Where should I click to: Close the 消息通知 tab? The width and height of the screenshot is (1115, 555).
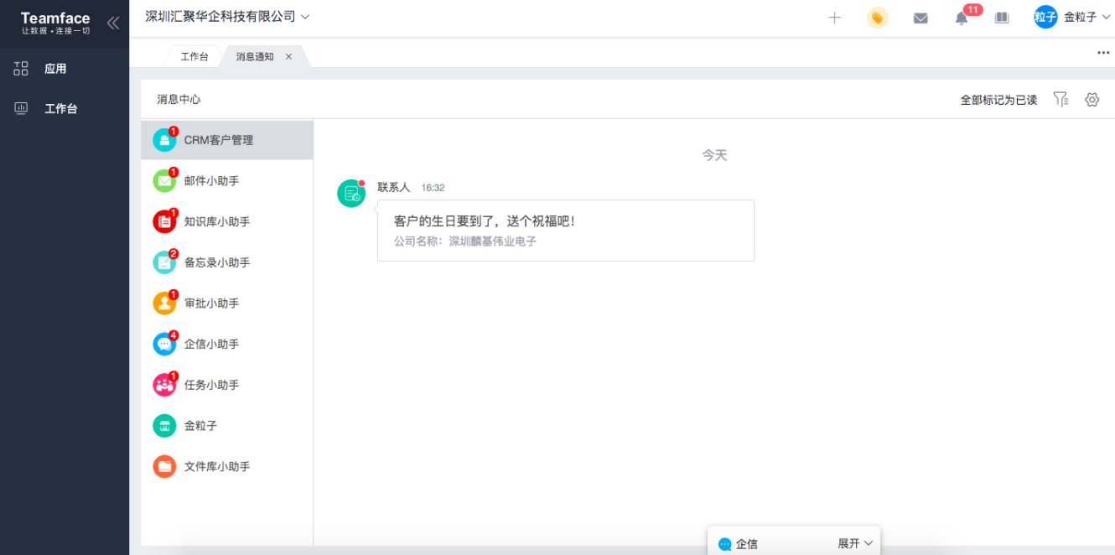(x=288, y=57)
